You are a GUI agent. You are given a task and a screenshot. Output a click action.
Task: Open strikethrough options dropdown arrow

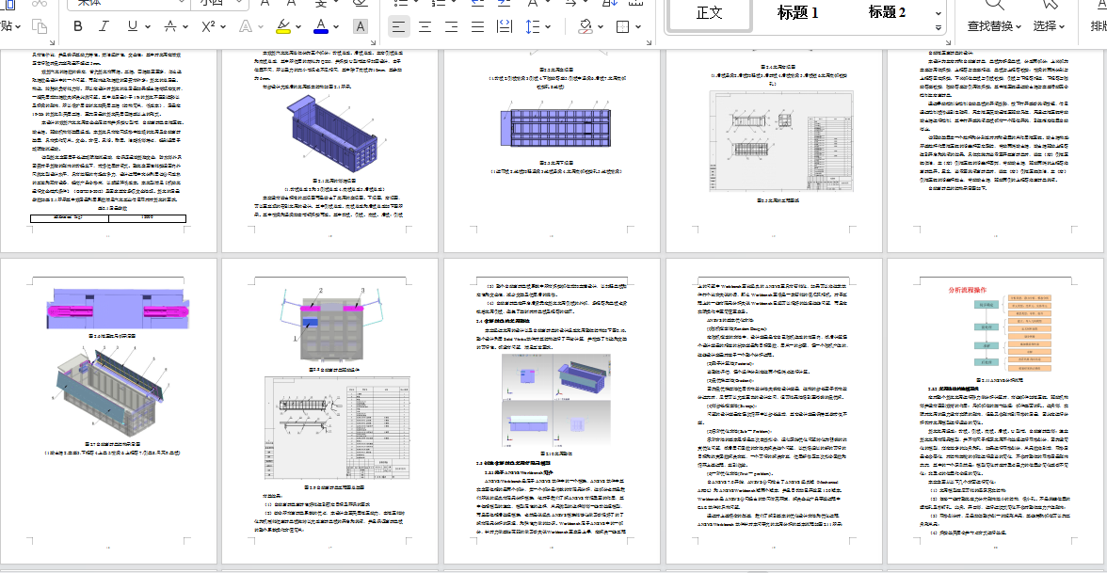tap(184, 26)
